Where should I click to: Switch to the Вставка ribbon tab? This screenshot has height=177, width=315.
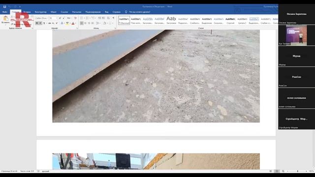click(27, 12)
